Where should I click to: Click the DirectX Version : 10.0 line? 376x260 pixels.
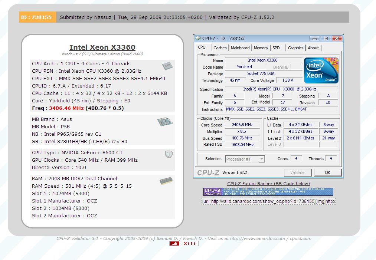[59, 168]
